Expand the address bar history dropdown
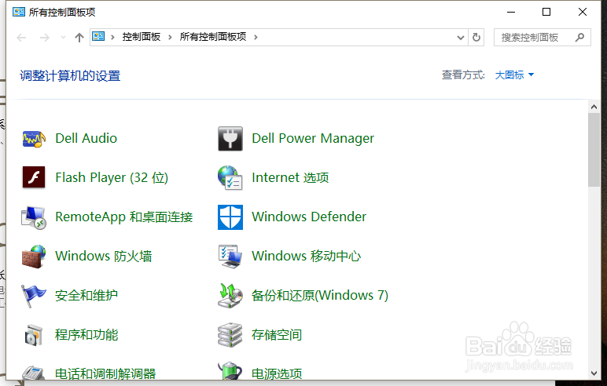The width and height of the screenshot is (607, 386). tap(460, 38)
